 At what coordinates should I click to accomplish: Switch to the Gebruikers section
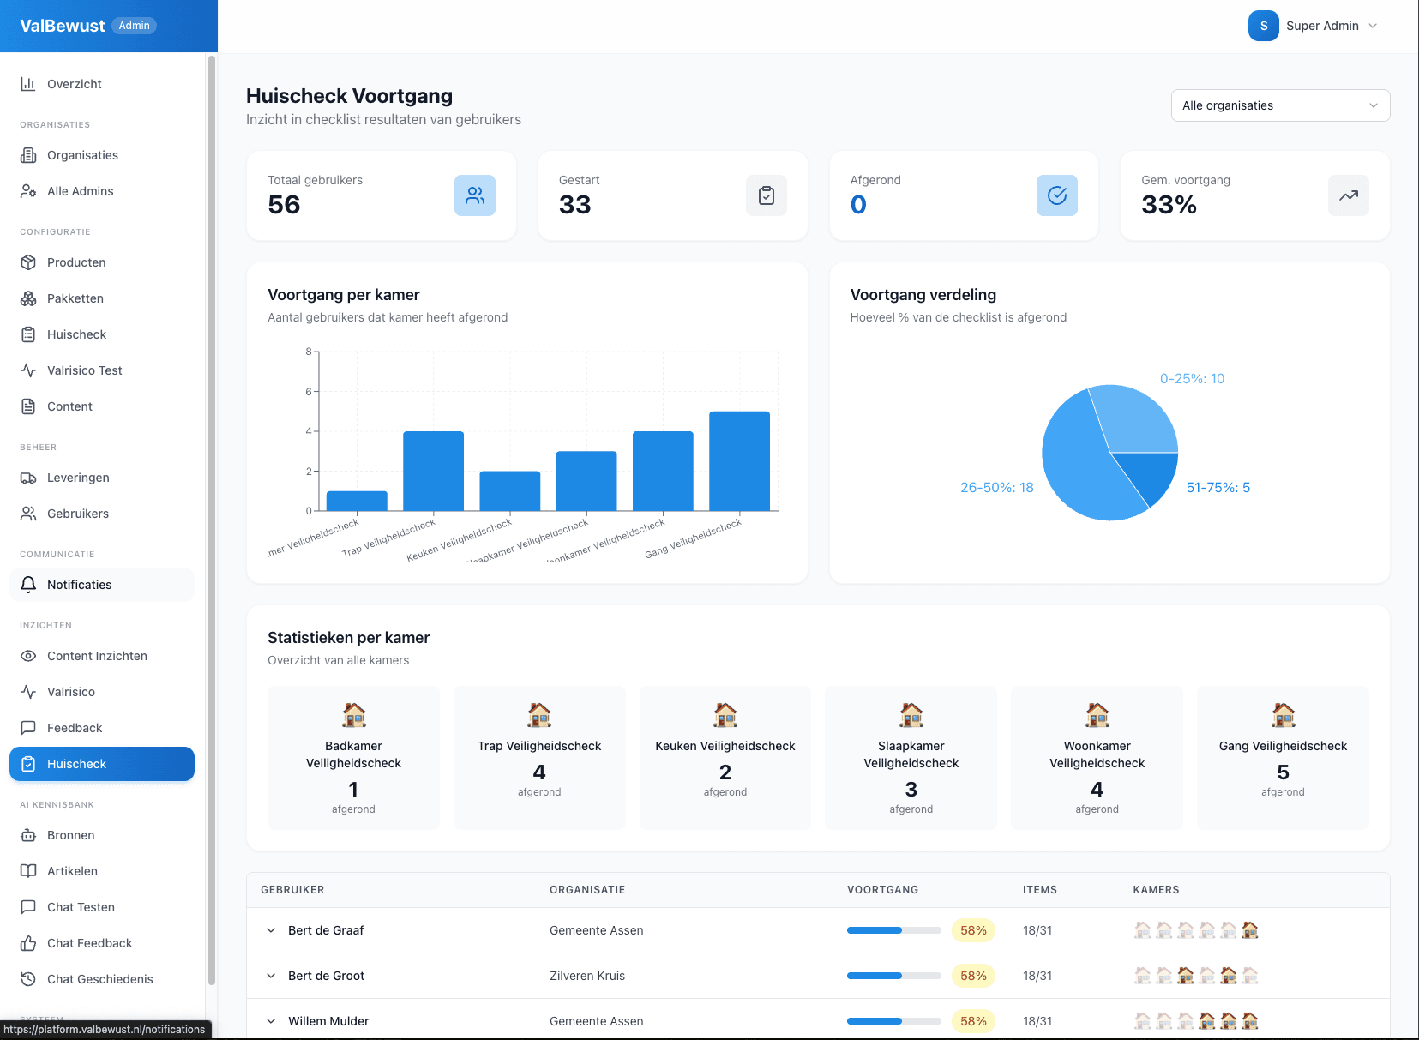pos(77,514)
